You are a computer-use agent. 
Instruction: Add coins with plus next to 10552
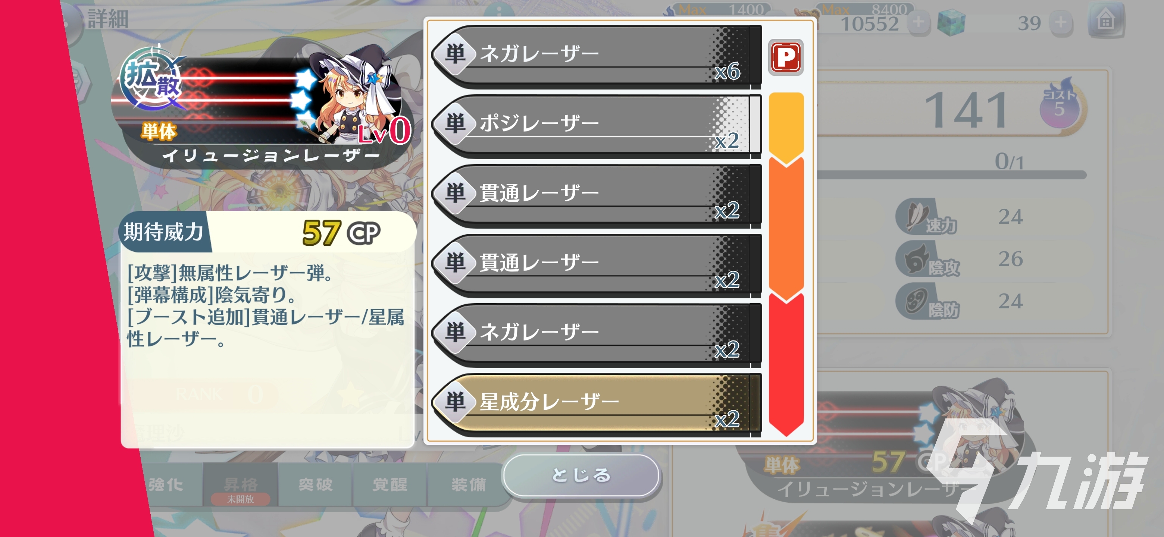(x=918, y=22)
